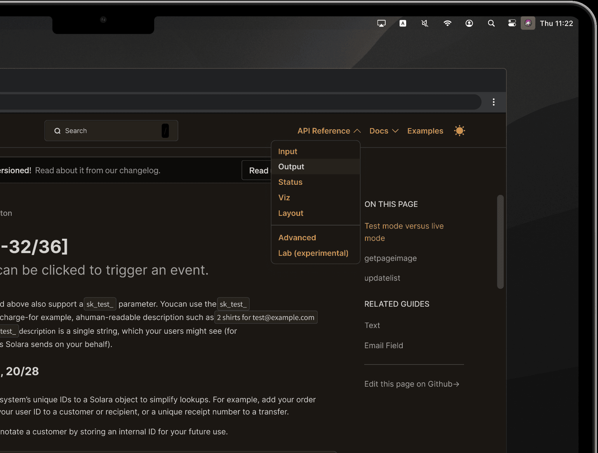Collapse the API Reference dropdown

tap(329, 131)
